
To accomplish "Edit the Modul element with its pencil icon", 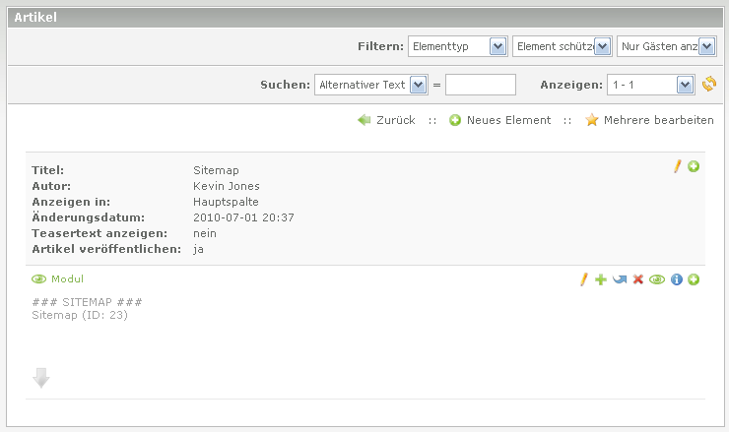I will [583, 279].
